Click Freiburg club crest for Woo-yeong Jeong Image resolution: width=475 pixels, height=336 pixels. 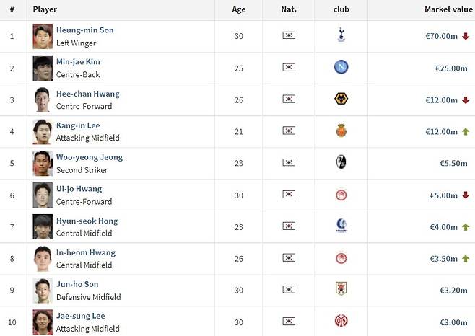341,162
